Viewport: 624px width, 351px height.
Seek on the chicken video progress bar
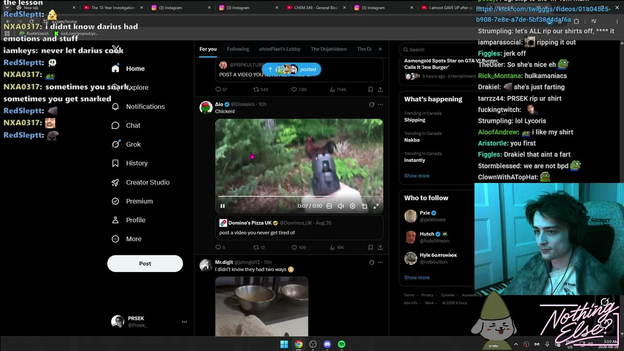(x=299, y=196)
